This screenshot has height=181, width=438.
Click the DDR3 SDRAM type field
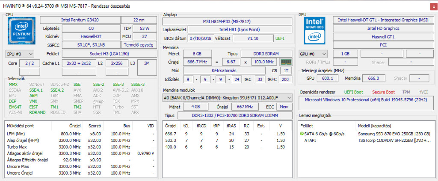(266, 54)
